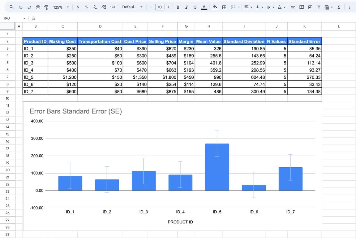356x238 pixels.
Task: Select the Mean Value header cell
Action: 208,42
